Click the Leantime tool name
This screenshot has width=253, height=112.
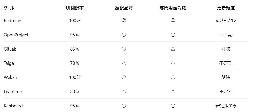pyautogui.click(x=13, y=91)
